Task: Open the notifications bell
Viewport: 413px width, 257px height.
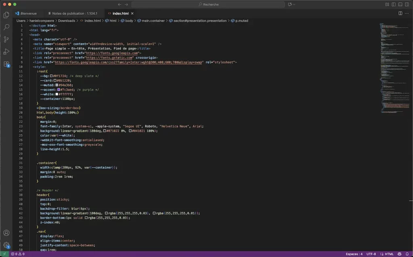Action: tap(407, 254)
